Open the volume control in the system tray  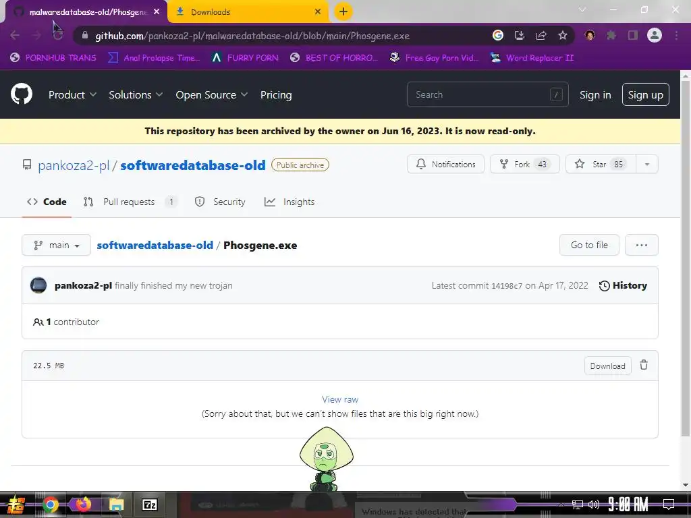click(x=594, y=505)
